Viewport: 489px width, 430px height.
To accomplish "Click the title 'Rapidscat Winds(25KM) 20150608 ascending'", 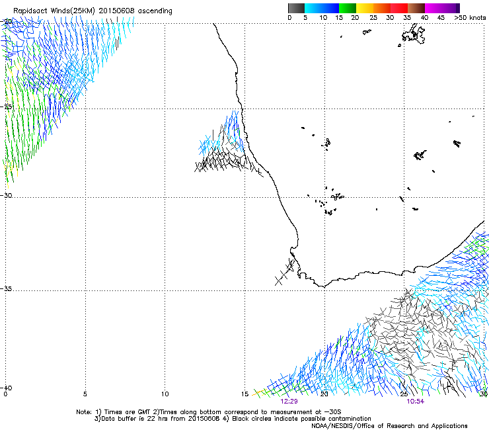I will pyautogui.click(x=93, y=11).
